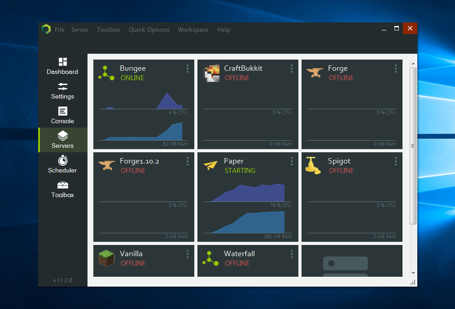Open the Bungee server options menu

pos(188,69)
